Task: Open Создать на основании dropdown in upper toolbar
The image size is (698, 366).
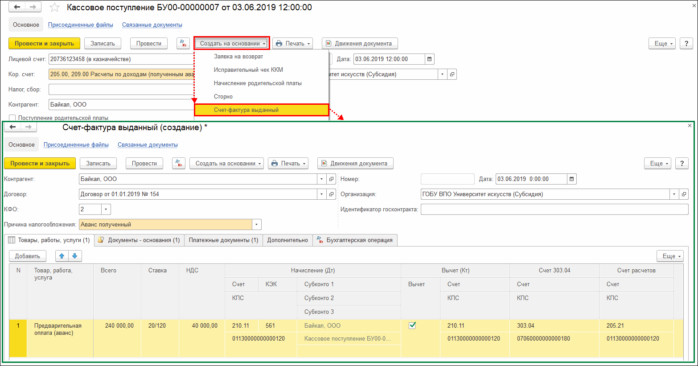Action: click(232, 43)
